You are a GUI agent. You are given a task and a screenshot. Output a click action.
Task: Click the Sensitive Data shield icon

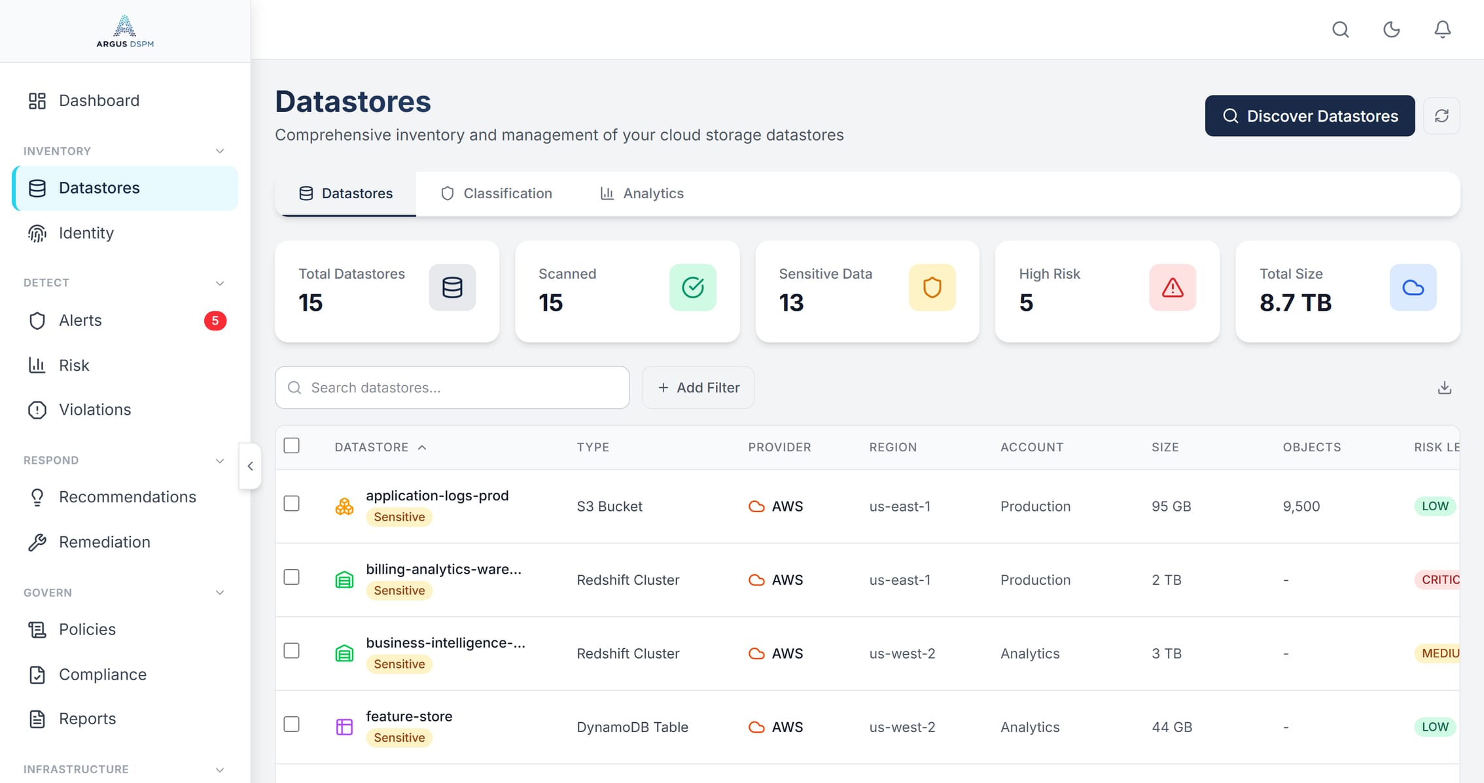tap(932, 287)
